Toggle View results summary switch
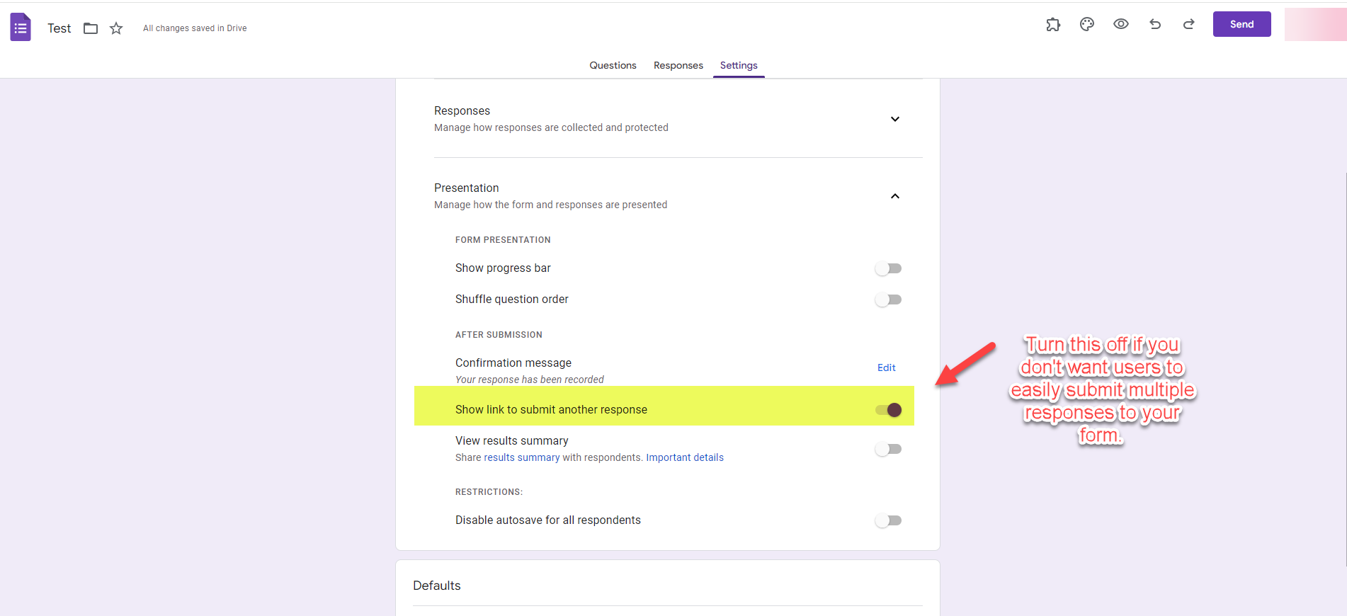Viewport: 1347px width, 616px height. click(888, 449)
